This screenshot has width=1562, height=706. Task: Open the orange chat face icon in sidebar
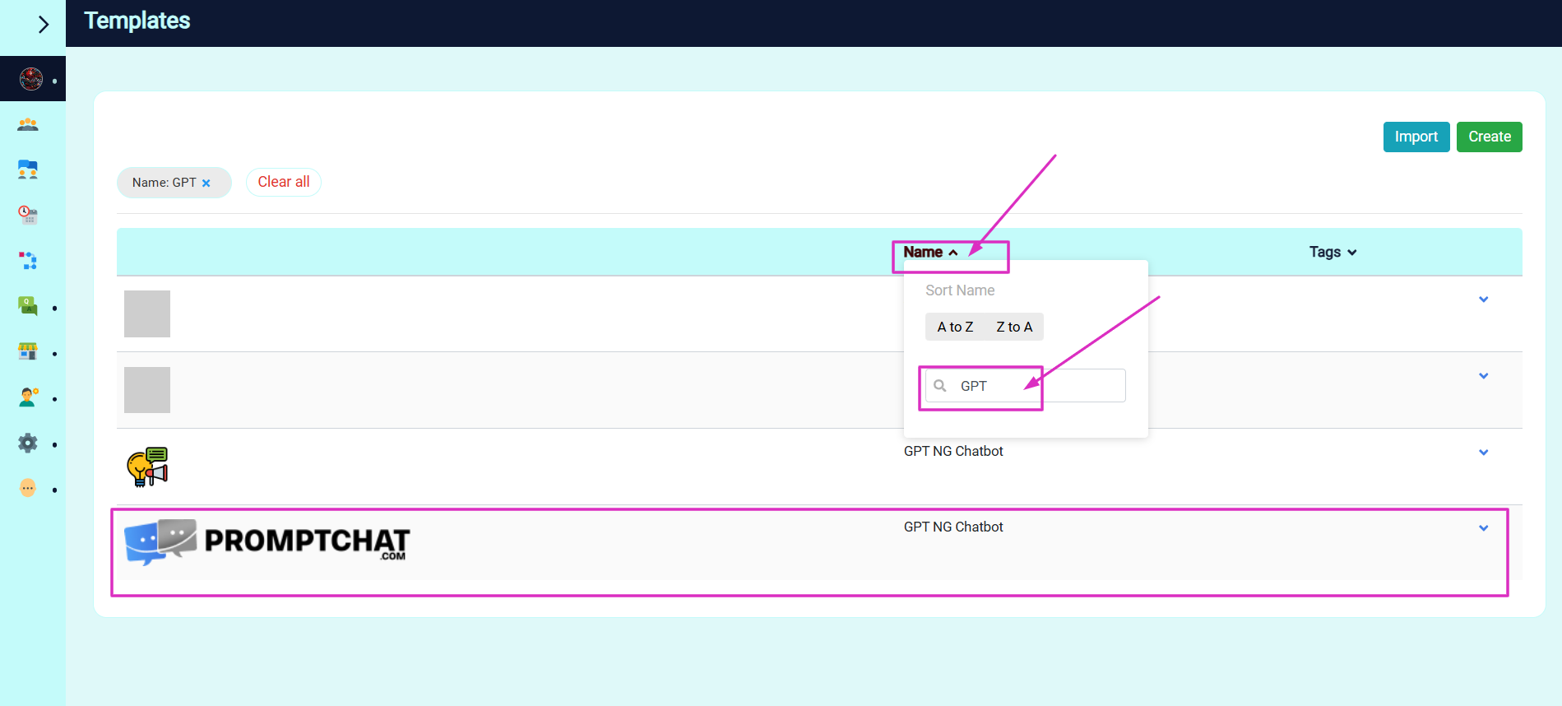point(28,489)
